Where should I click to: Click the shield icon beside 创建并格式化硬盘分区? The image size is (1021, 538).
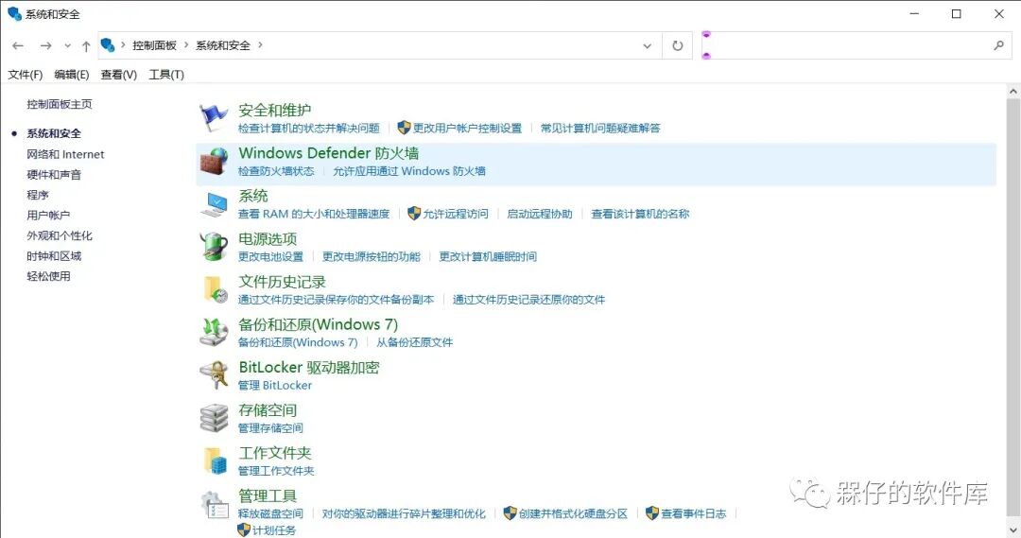pyautogui.click(x=510, y=513)
